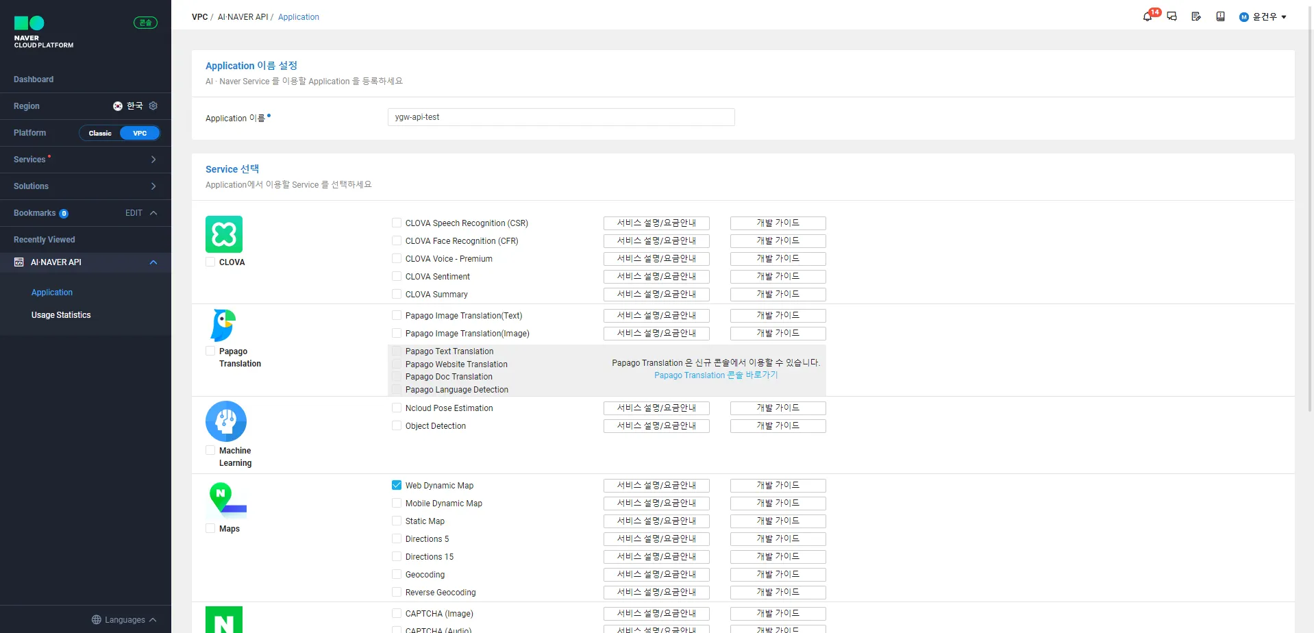Collapse the Bookmarks section chevron
The image size is (1314, 633).
pos(153,213)
